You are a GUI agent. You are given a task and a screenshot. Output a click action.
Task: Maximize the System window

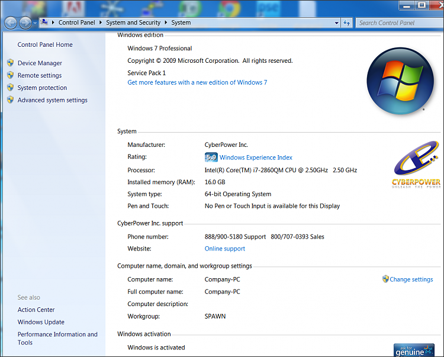(x=422, y=5)
